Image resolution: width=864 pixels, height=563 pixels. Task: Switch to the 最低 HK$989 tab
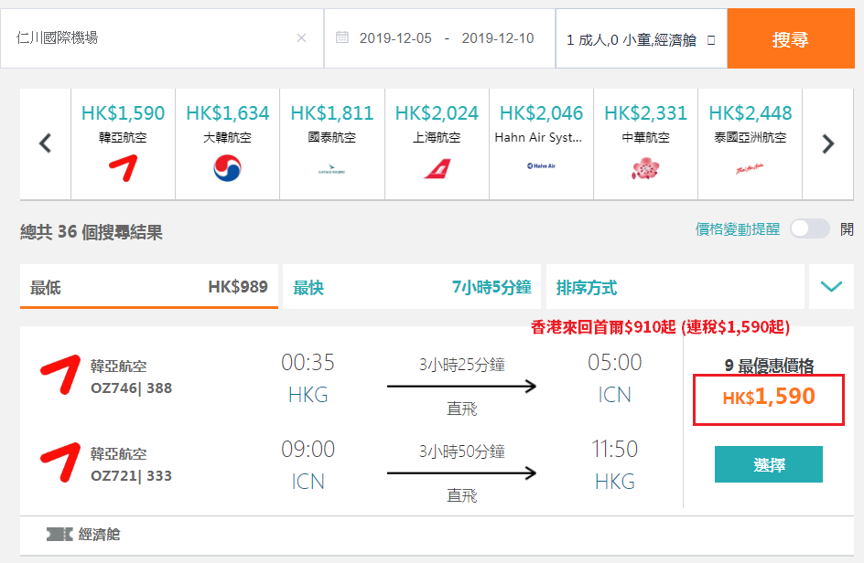[x=149, y=286]
